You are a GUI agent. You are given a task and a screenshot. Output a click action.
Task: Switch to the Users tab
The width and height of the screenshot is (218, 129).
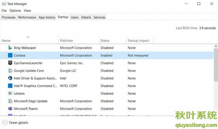point(75,17)
